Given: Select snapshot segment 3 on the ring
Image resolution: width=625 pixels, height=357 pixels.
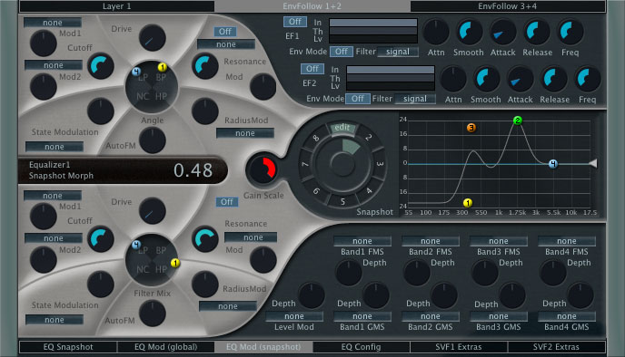Looking at the screenshot, I should coord(380,163).
